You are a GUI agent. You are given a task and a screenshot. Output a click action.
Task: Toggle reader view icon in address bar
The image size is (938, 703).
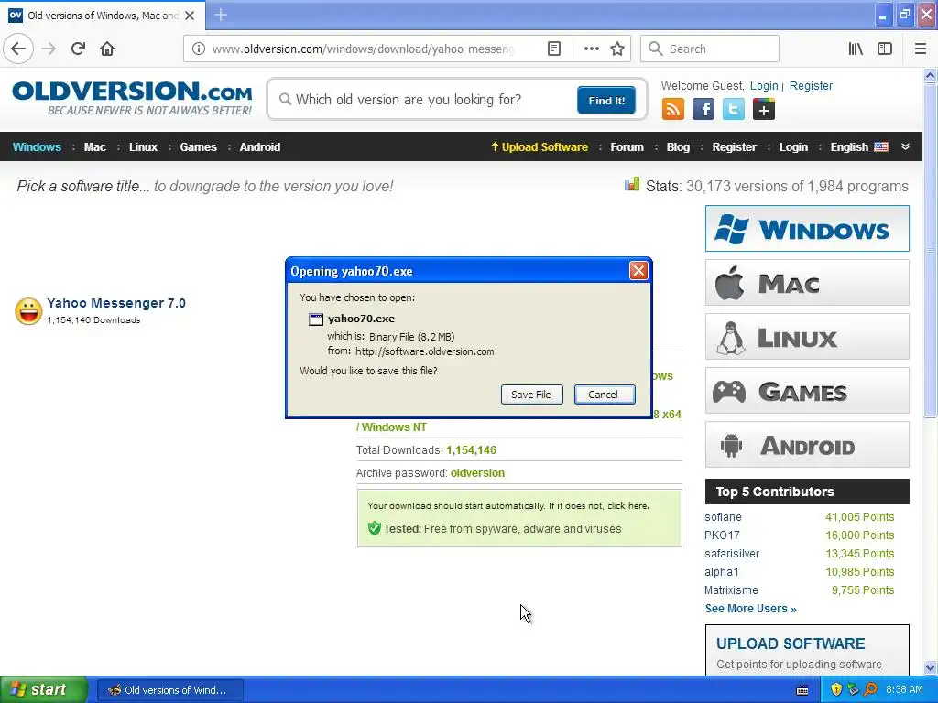click(x=554, y=49)
